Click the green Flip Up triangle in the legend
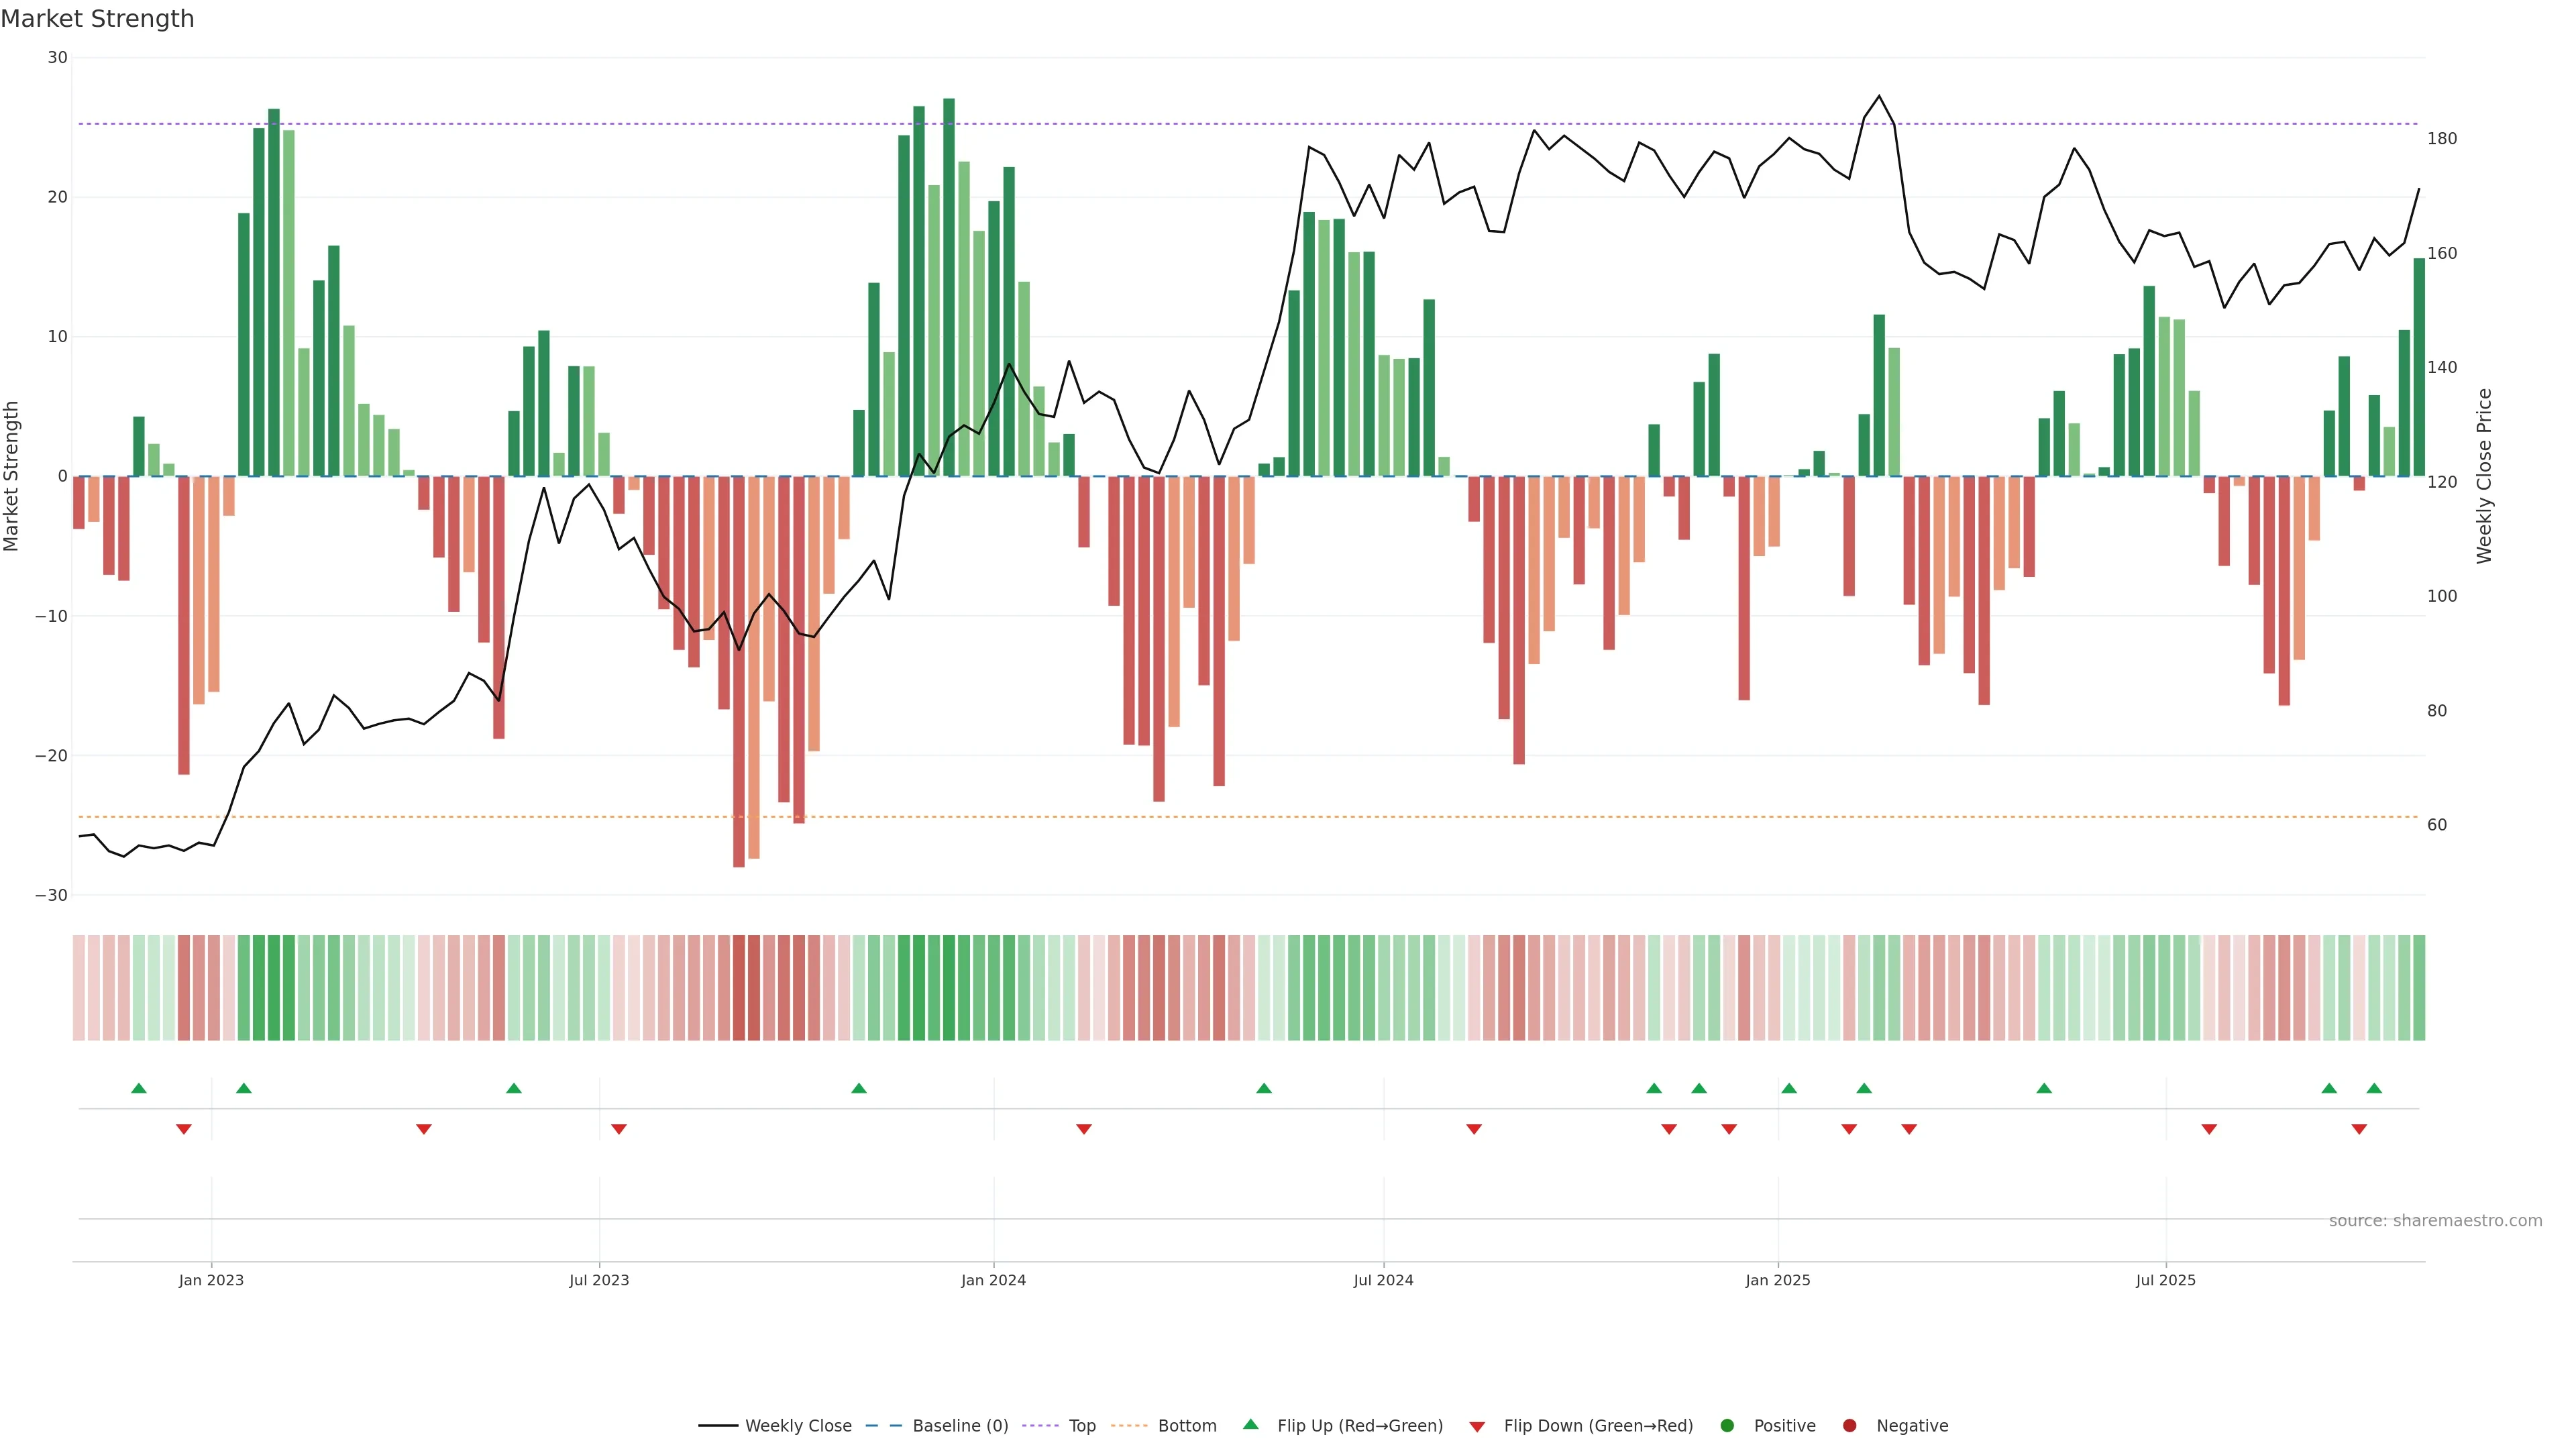The height and width of the screenshot is (1449, 2576). [1250, 1424]
